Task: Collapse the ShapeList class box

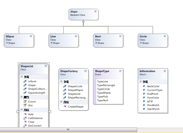Action: [46, 65]
